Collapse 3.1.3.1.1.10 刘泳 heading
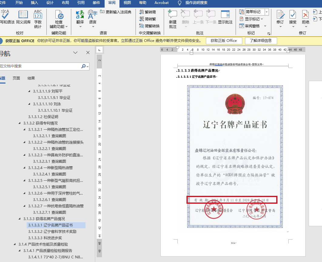 29,104
